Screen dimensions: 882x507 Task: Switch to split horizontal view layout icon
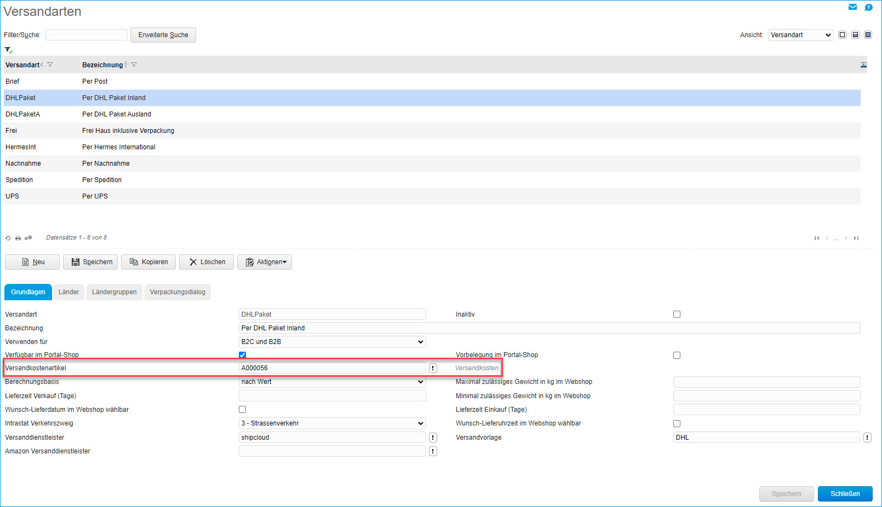pyautogui.click(x=855, y=35)
